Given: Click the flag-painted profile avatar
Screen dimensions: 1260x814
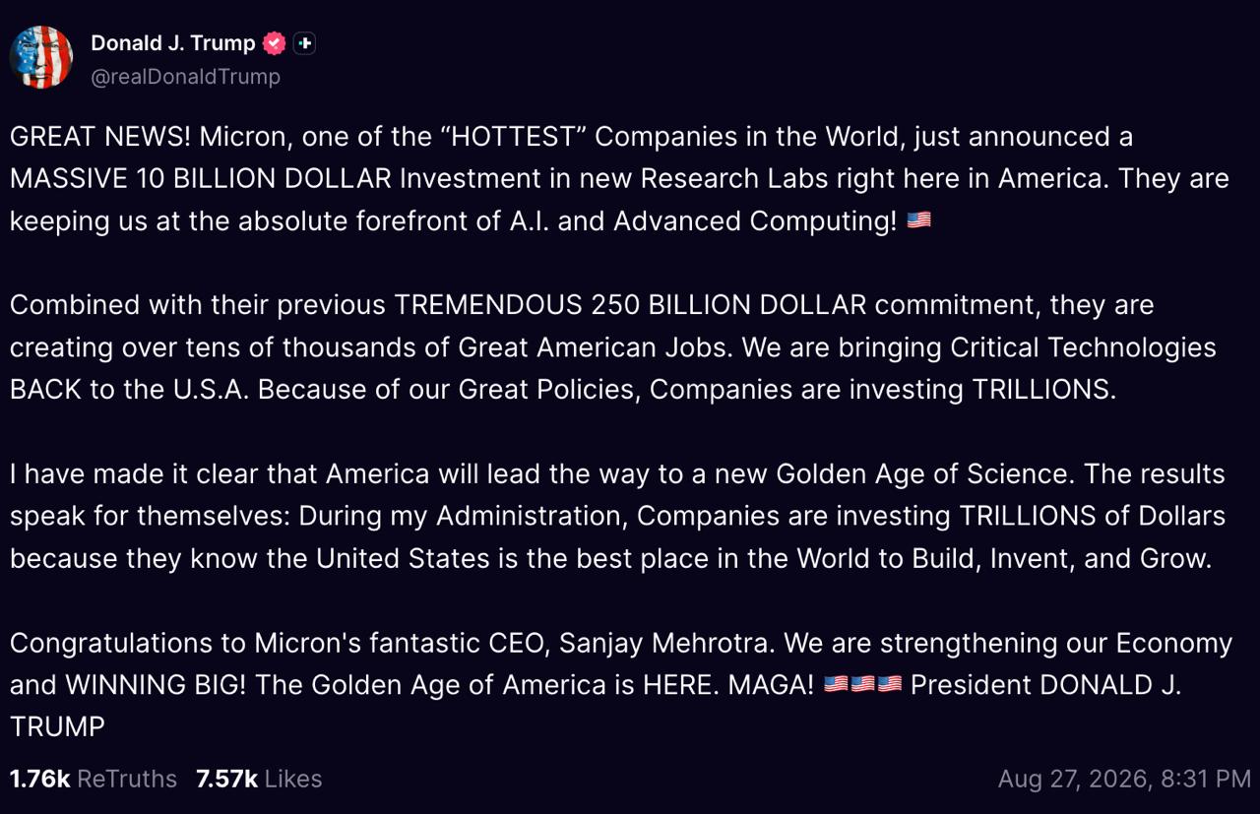Looking at the screenshot, I should pos(41,58).
